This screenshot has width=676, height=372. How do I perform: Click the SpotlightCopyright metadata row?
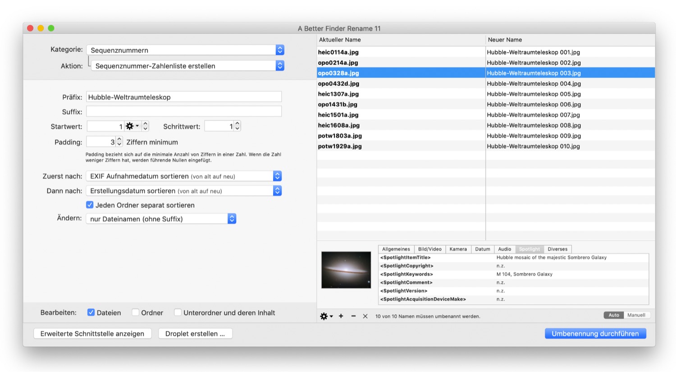click(513, 266)
